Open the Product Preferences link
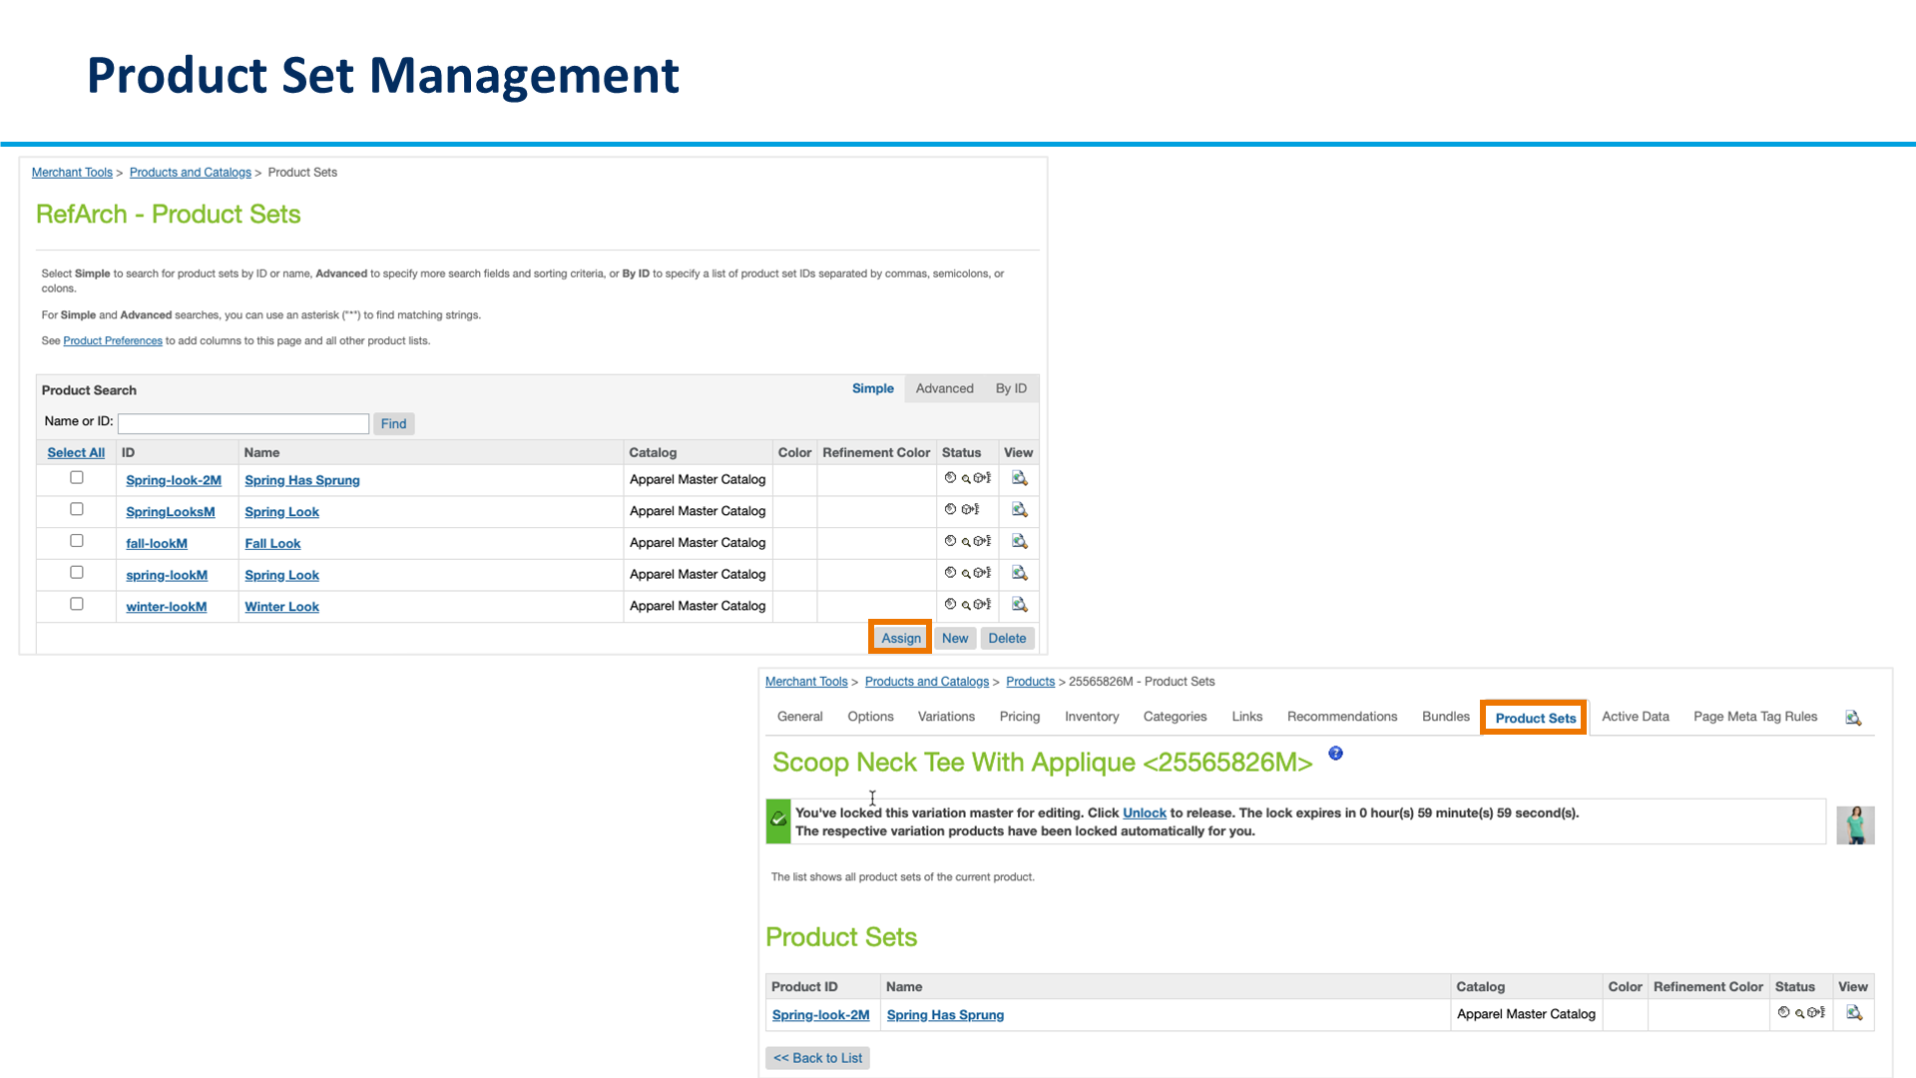 113,340
